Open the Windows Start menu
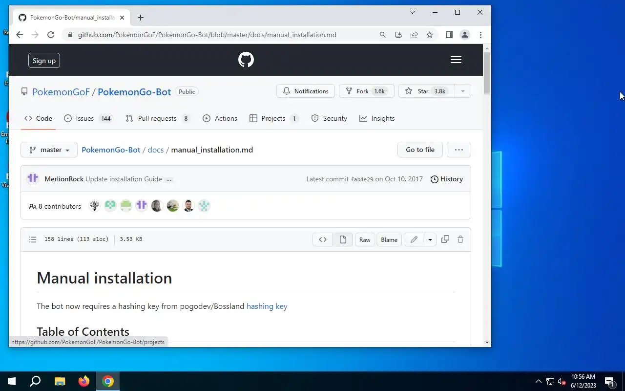 point(12,381)
